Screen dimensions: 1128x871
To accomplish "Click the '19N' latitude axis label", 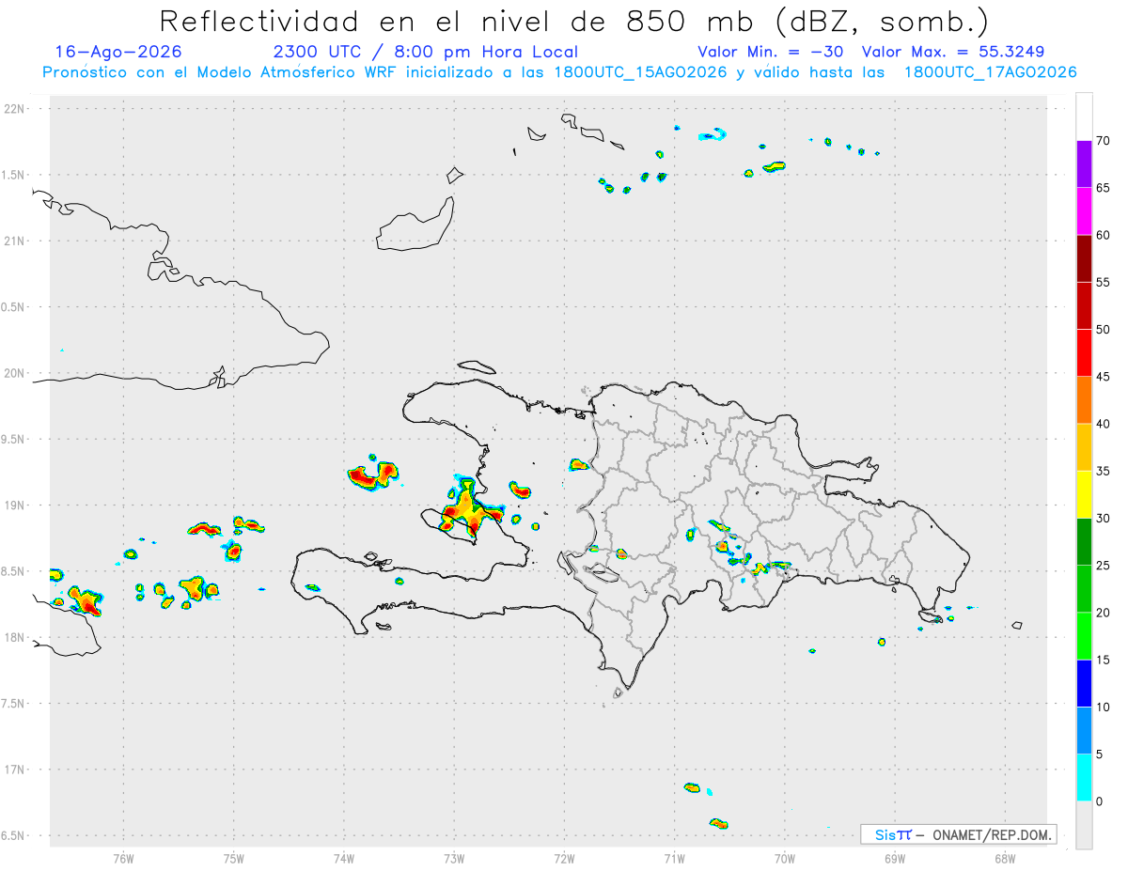I will [x=16, y=505].
